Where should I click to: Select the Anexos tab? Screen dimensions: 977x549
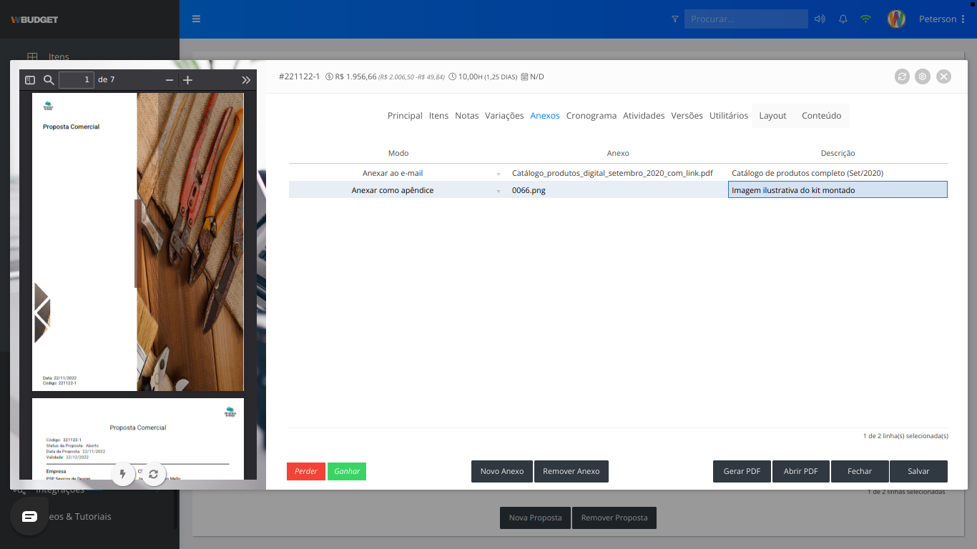click(545, 116)
